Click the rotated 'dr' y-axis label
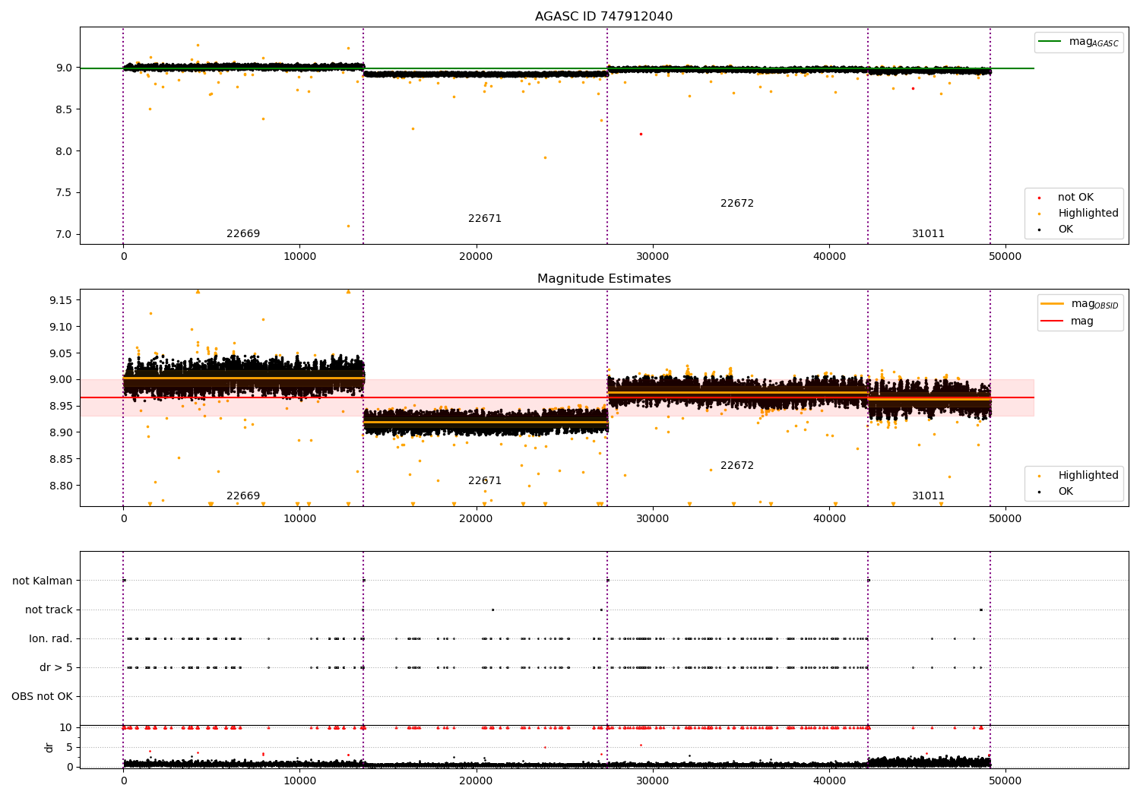 49,747
